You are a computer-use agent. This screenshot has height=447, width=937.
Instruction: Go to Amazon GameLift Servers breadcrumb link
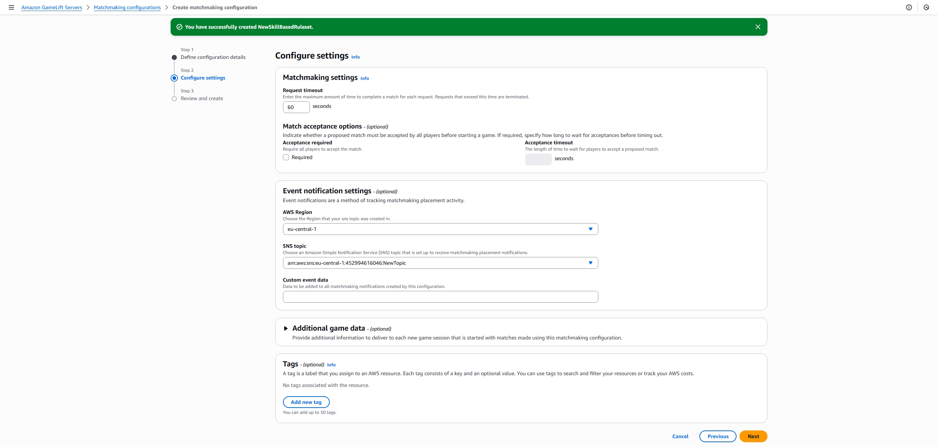pyautogui.click(x=51, y=7)
